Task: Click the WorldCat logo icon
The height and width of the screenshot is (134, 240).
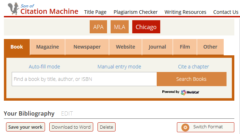Action: tap(190, 92)
